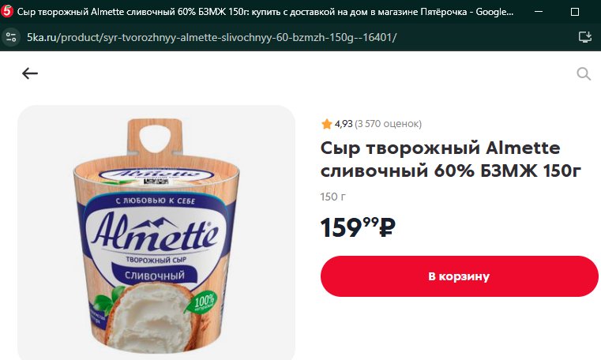Click the СЛИВОЧНЫЙ label on the package
The height and width of the screenshot is (360, 601).
tap(155, 276)
